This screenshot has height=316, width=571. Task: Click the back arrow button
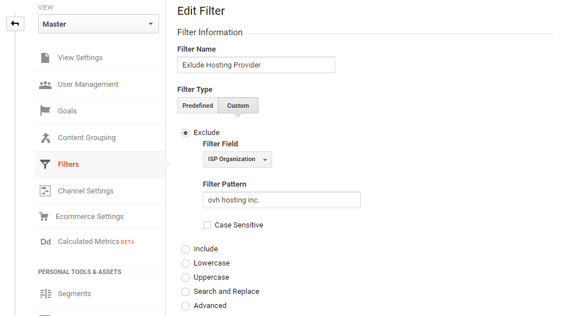tap(15, 24)
